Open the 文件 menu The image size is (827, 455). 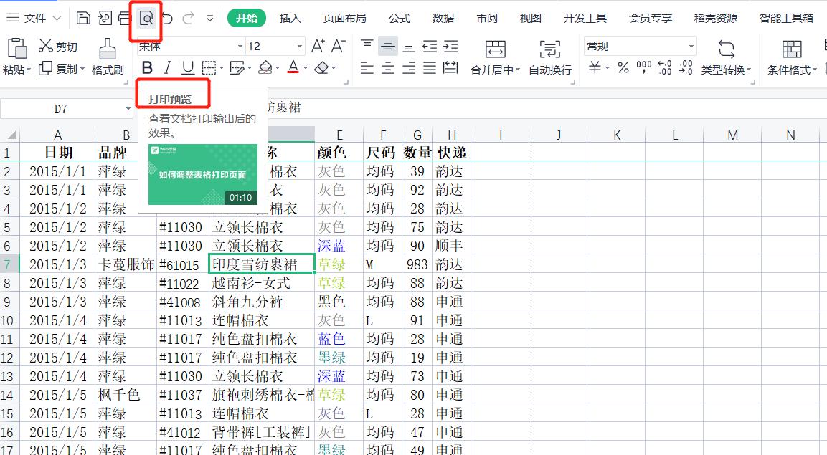coord(34,18)
